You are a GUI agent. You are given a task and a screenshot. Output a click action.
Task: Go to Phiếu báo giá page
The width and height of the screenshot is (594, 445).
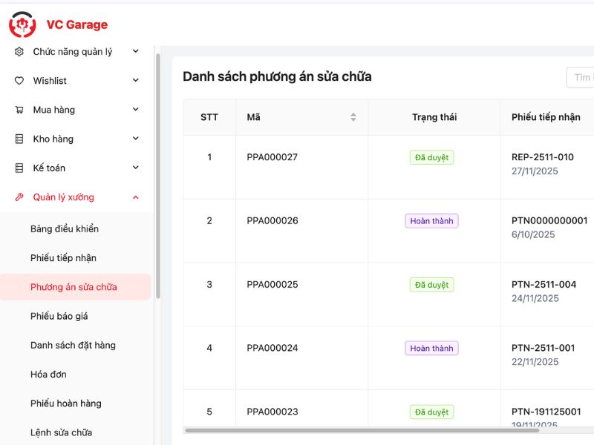click(x=59, y=316)
